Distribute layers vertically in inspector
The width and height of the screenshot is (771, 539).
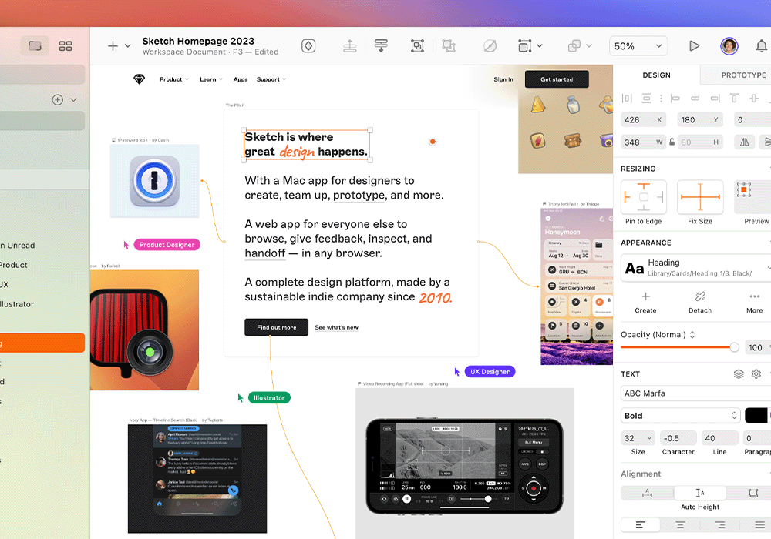[647, 99]
